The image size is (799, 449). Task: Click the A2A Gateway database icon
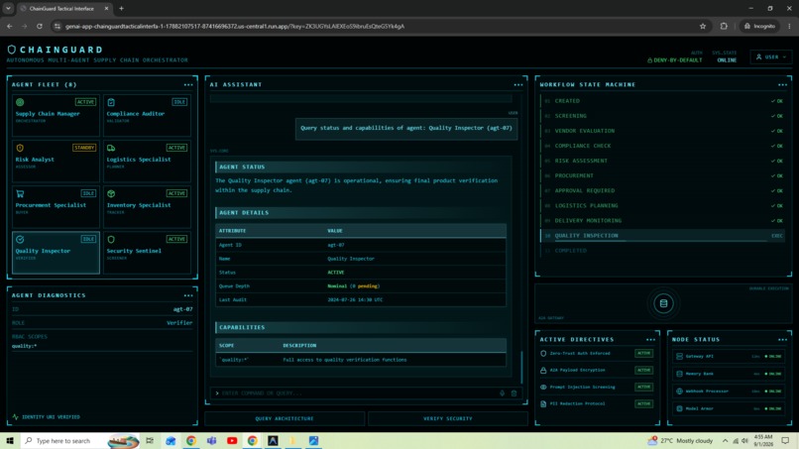[x=663, y=303]
